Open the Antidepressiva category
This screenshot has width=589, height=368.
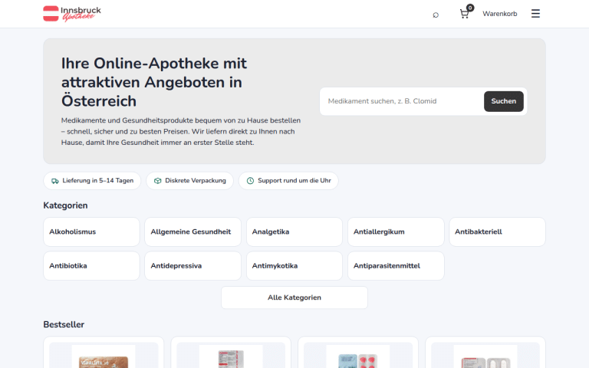tap(192, 265)
